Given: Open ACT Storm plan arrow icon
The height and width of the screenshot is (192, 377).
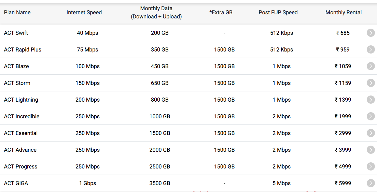Looking at the screenshot, I should [x=371, y=83].
